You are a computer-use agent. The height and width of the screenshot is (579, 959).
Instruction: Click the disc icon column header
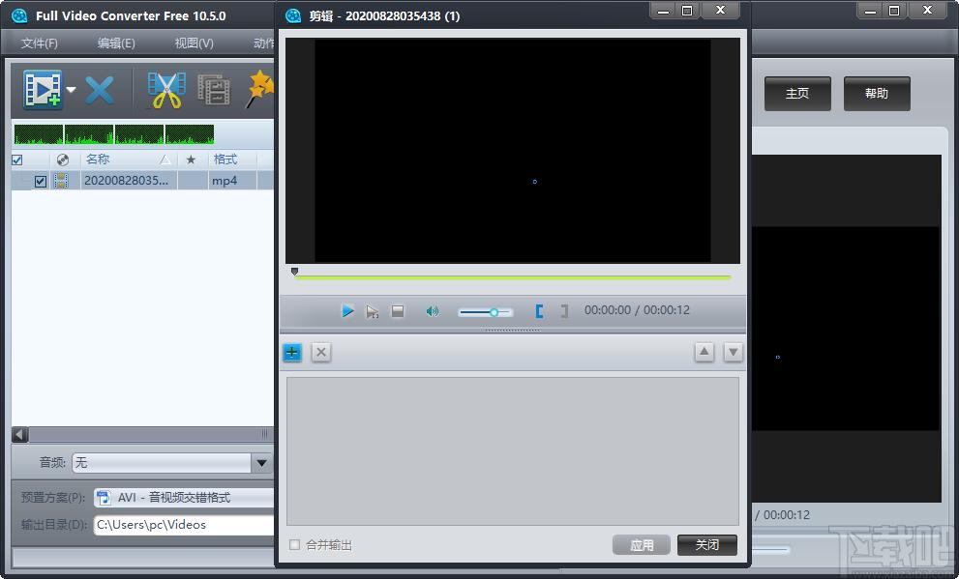[62, 159]
